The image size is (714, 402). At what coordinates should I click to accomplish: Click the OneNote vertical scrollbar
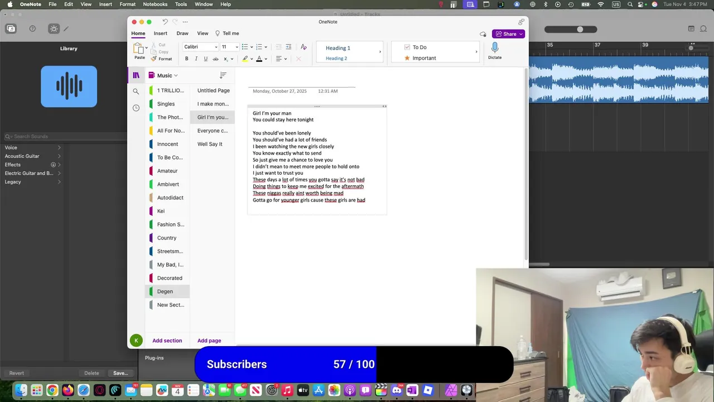coord(526,165)
